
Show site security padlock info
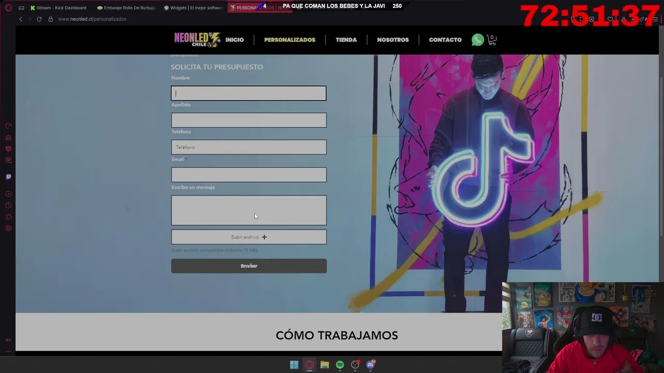(50, 19)
